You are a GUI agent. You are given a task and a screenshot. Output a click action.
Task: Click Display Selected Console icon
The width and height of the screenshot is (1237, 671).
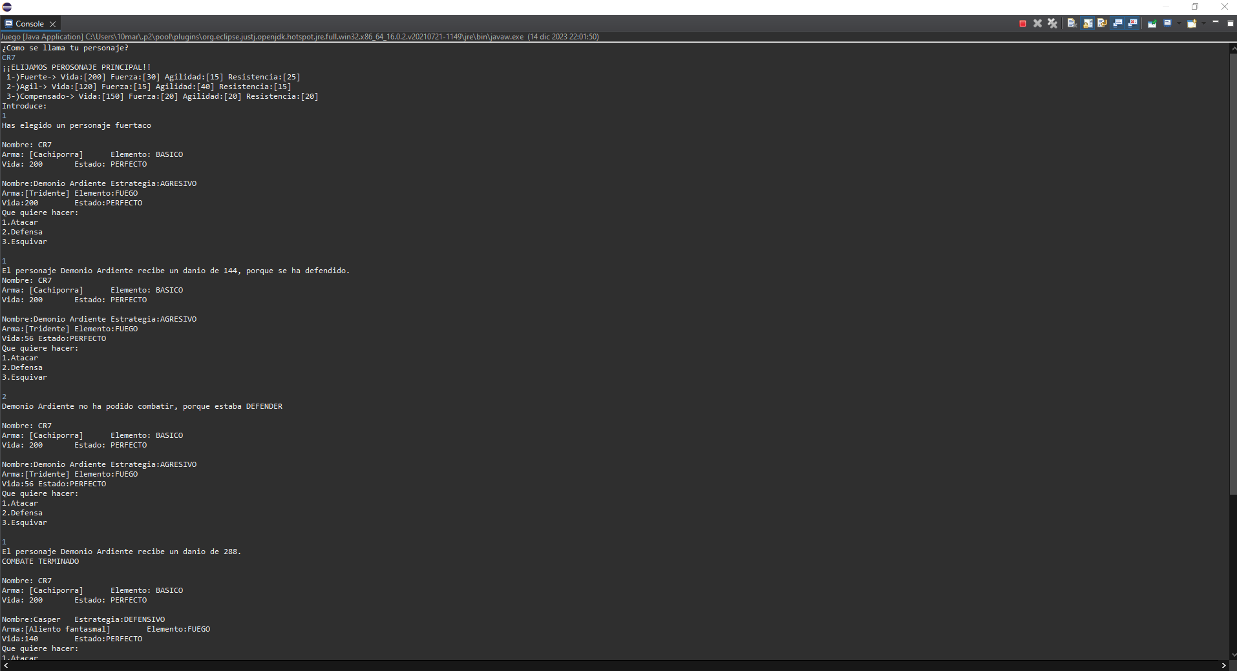pyautogui.click(x=1168, y=23)
